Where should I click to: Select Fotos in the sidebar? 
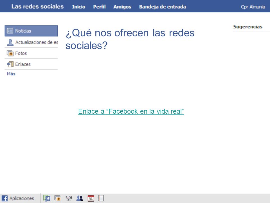[x=31, y=53]
